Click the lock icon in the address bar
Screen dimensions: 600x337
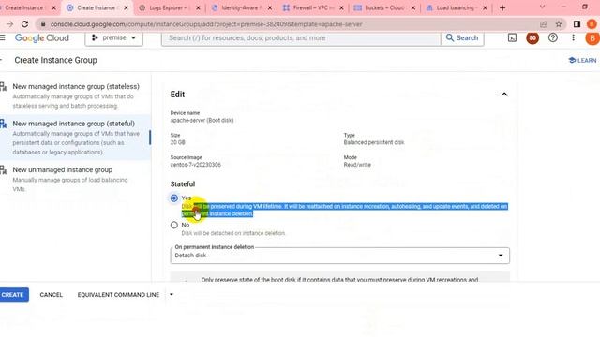pyautogui.click(x=43, y=24)
